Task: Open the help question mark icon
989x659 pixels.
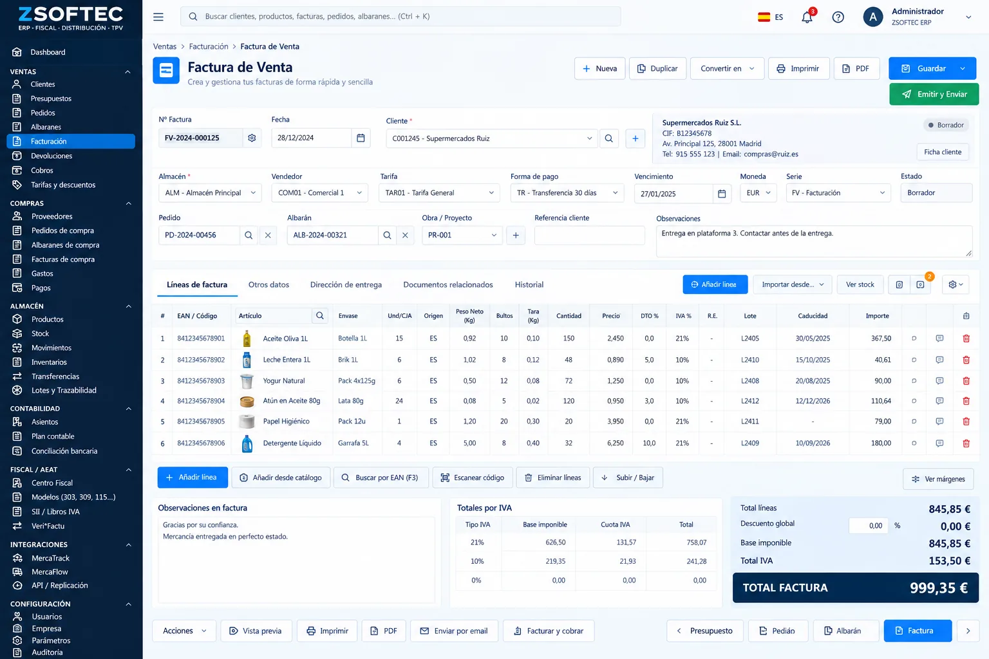Action: [838, 17]
